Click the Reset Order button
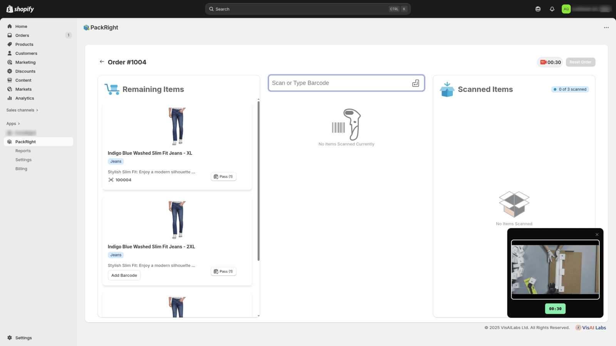Screen dimensions: 616x346 point(580,62)
